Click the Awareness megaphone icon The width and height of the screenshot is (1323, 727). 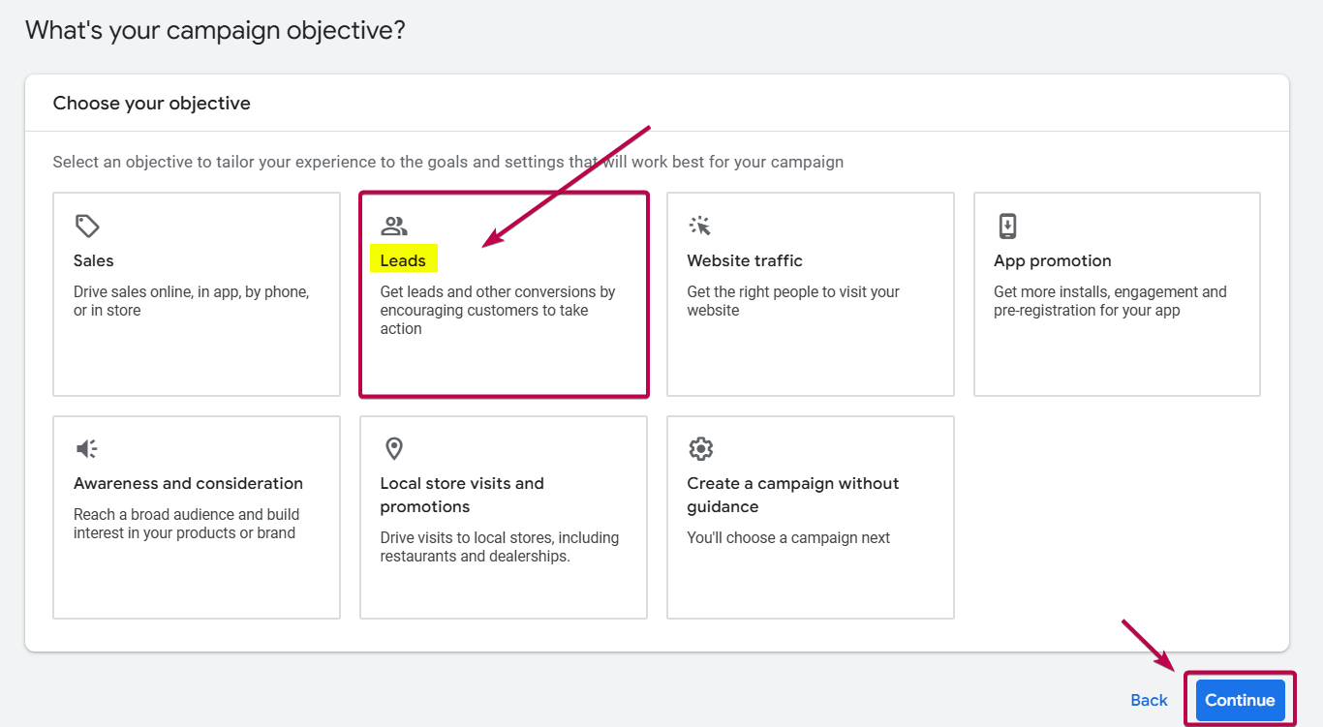(x=87, y=449)
